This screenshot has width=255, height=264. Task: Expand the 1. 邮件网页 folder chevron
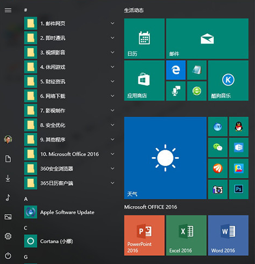click(112, 23)
